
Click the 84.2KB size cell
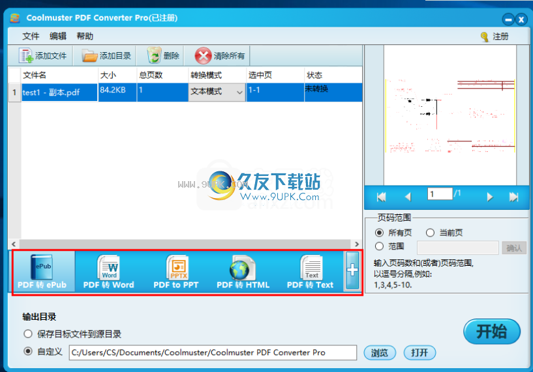click(x=117, y=93)
